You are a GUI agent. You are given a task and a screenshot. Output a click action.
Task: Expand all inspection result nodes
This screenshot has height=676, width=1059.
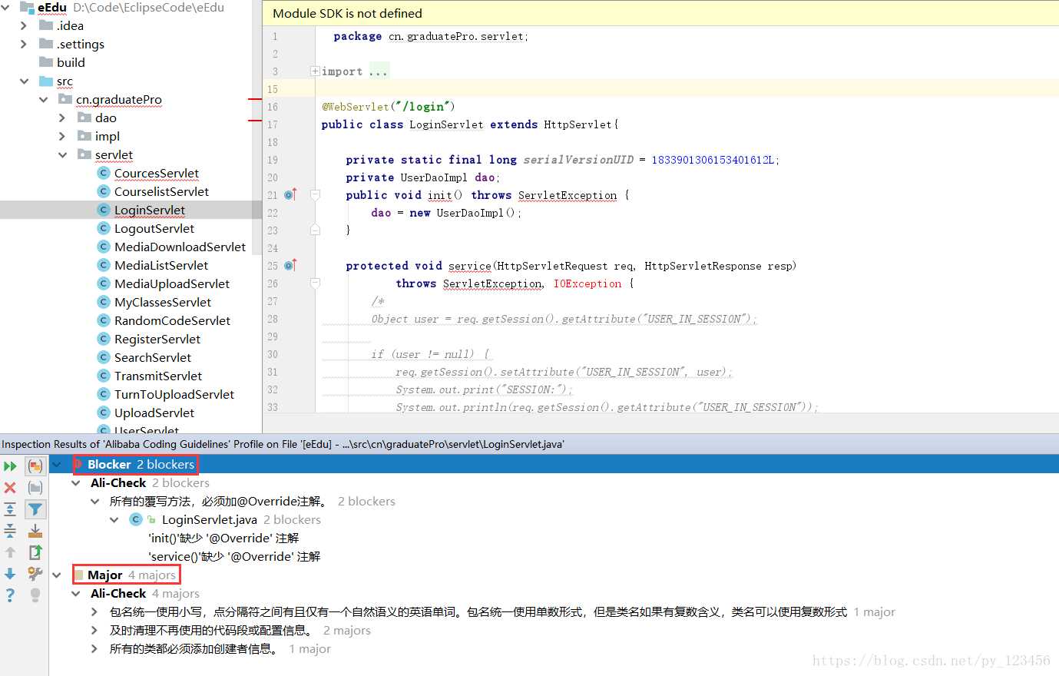10,509
